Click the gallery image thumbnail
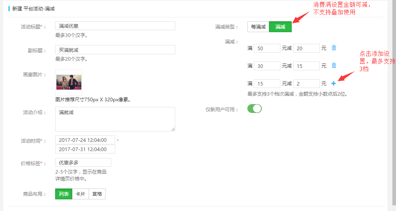Screen dimensions: 396x211 point(68,82)
